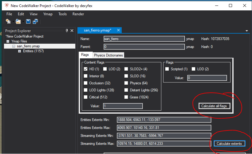Click the Hash: 1072837035 text

[x=215, y=39]
